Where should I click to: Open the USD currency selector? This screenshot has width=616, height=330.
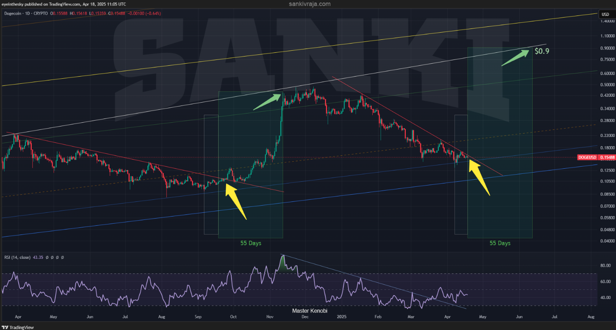pos(605,14)
